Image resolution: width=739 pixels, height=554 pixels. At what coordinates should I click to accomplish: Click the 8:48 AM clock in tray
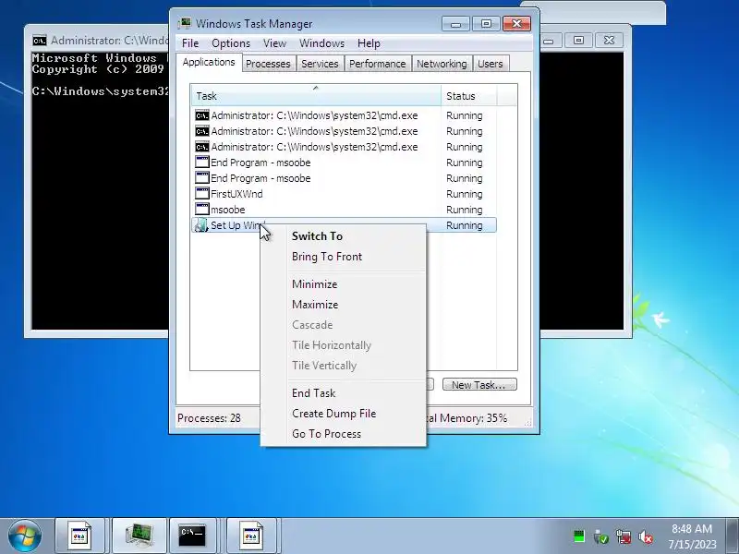coord(692,528)
